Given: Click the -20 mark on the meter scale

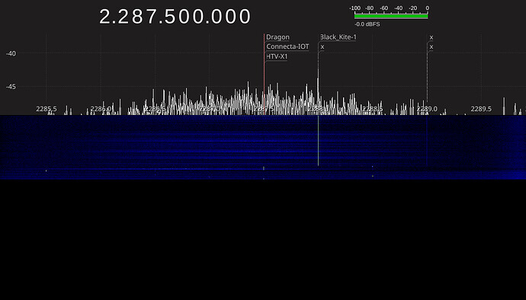Looking at the screenshot, I should (413, 8).
